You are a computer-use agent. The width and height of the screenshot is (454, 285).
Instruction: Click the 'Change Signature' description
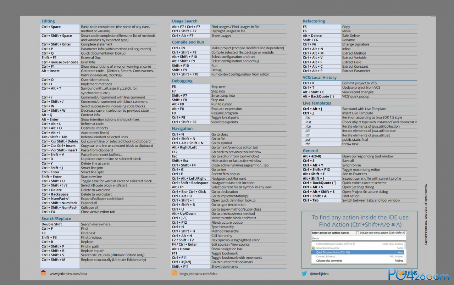356,45
